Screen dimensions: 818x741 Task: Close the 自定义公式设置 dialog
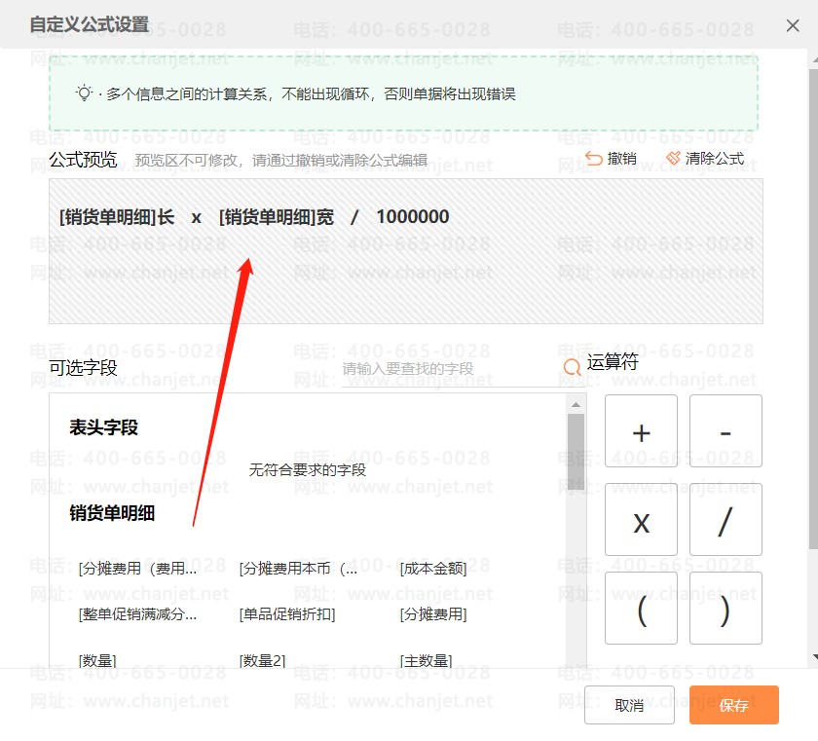pyautogui.click(x=793, y=25)
